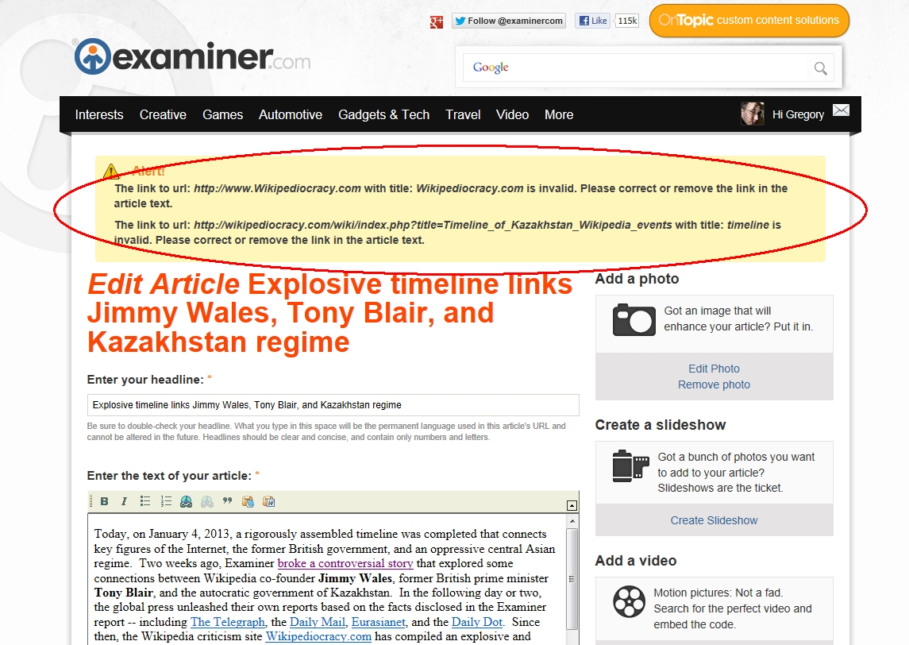Click the search magnifier icon

[x=821, y=68]
